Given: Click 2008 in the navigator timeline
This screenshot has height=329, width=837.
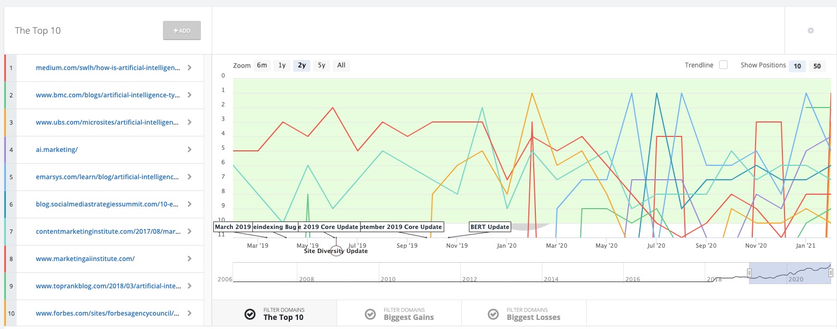Looking at the screenshot, I should point(307,279).
